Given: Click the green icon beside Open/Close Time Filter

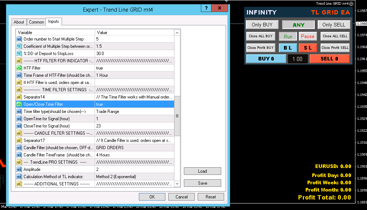Looking at the screenshot, I should coord(19,104).
